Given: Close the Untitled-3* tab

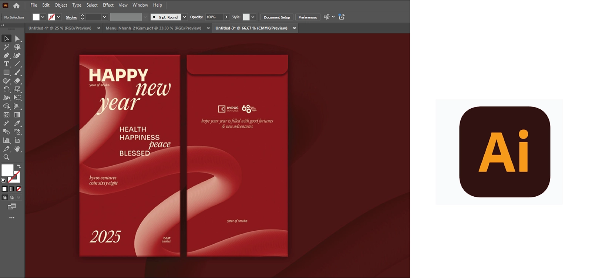Looking at the screenshot, I should click(295, 28).
